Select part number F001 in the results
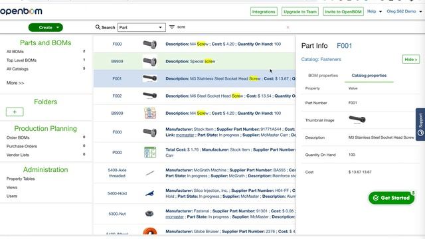 coord(117,78)
